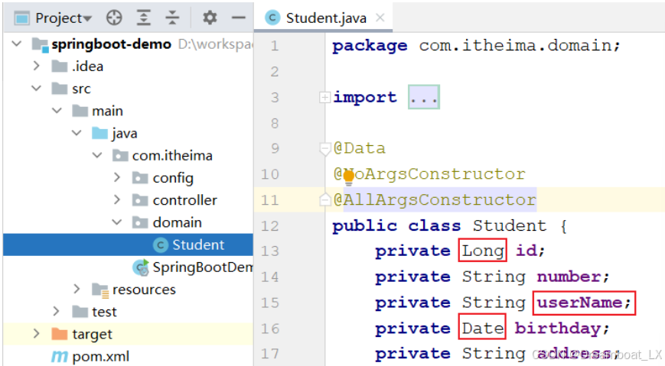Click the resources folder icon
The width and height of the screenshot is (665, 366).
100,290
